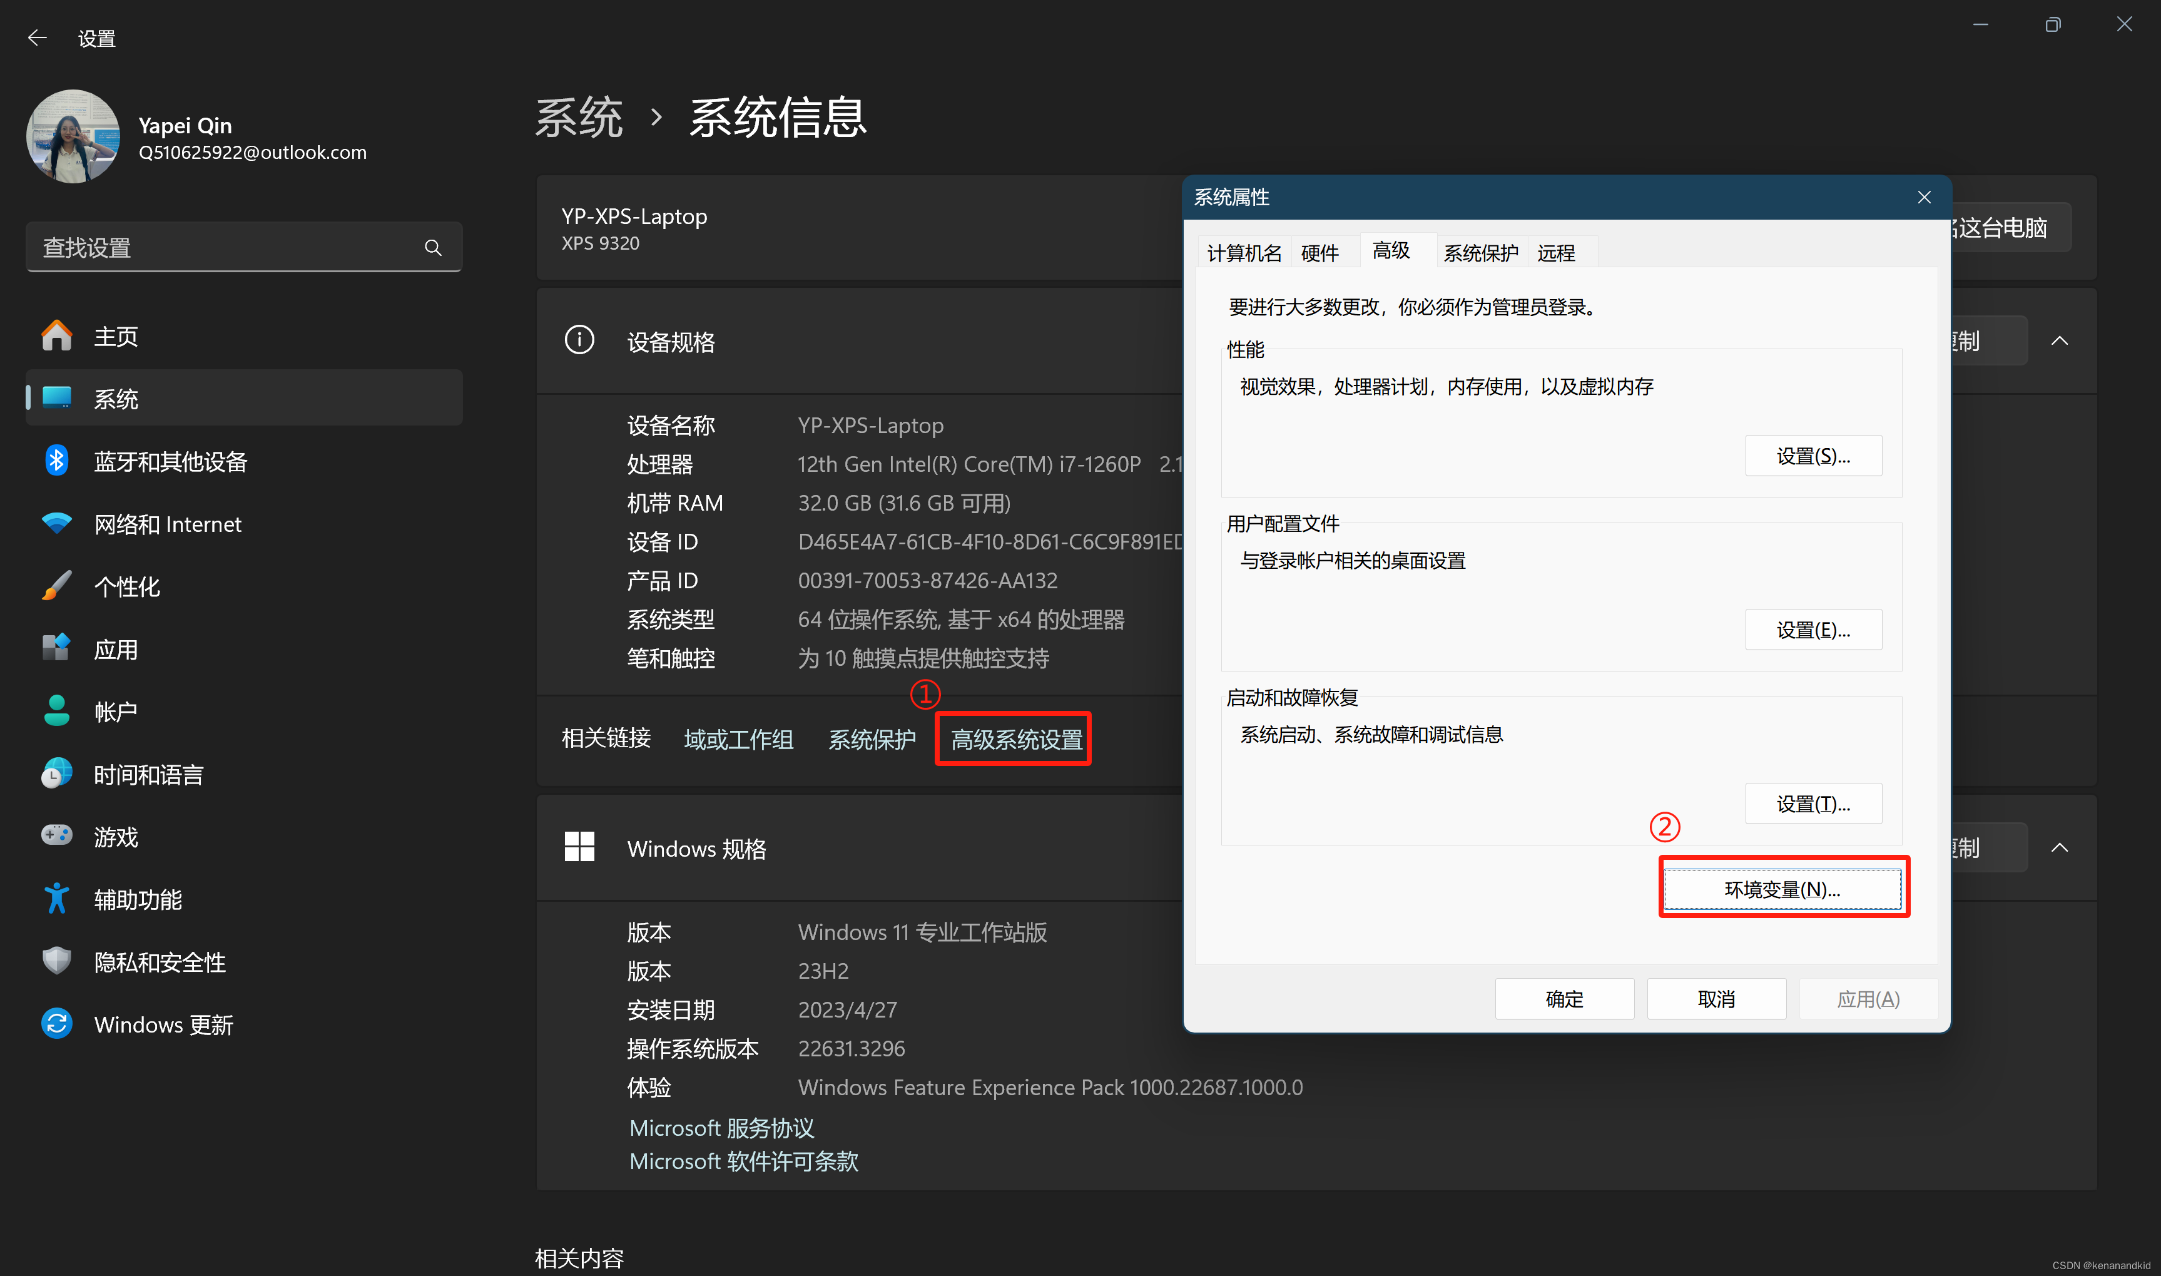Open 辅助功能 accessibility settings
The width and height of the screenshot is (2161, 1276).
[244, 899]
